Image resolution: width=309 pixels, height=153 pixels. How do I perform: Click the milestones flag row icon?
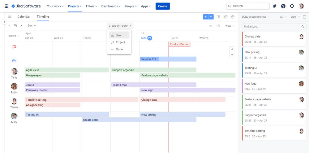point(14,47)
